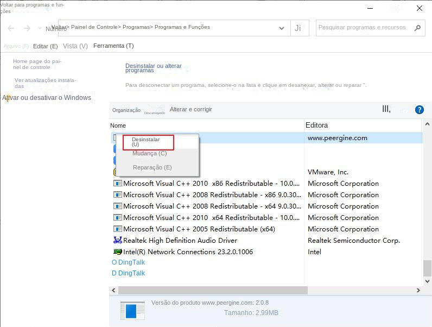This screenshot has width=432, height=327.
Task: Open the Arquivo (F) menu
Action: [16, 46]
